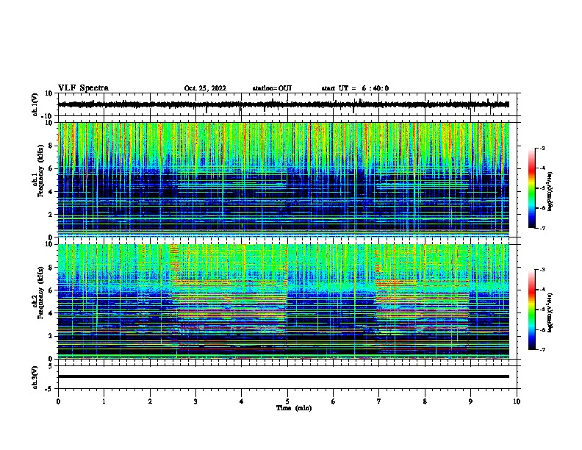This screenshot has width=582, height=450.
Task: Click the ch.2 colorbar log(PSD) label
Action: click(x=550, y=312)
